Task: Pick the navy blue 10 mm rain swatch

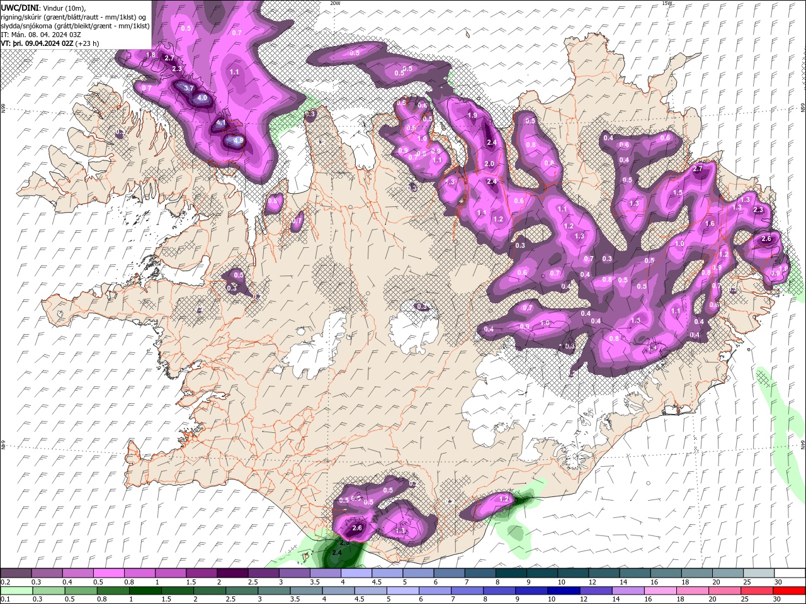Action: [x=564, y=590]
